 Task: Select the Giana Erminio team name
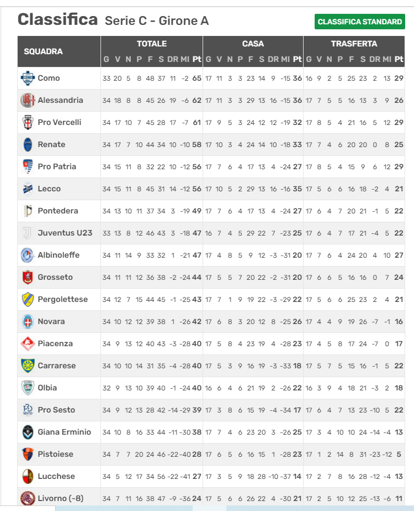[x=65, y=432]
